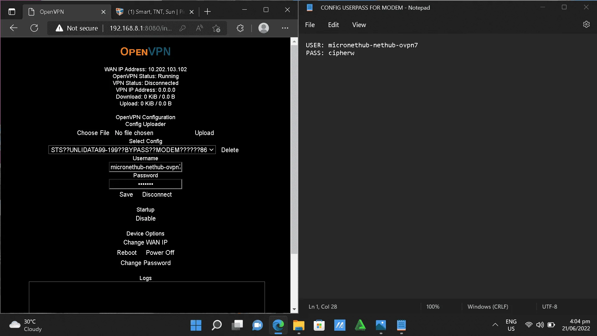Viewport: 597px width, 336px height.
Task: Open the clock and date flyout
Action: (576, 325)
